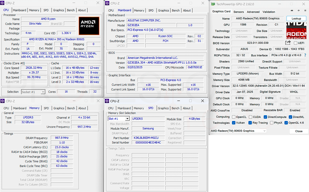Toggle the PhysX checkbox
Viewport: 309px width, 192px height.
(x=272, y=123)
